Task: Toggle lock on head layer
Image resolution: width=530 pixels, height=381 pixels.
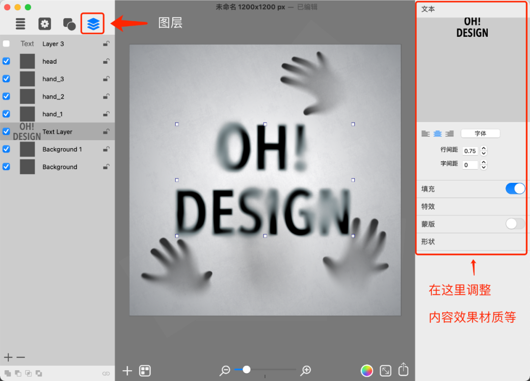Action: click(x=106, y=61)
